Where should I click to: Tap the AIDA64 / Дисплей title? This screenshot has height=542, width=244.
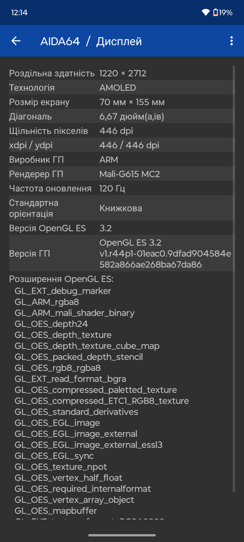point(91,41)
